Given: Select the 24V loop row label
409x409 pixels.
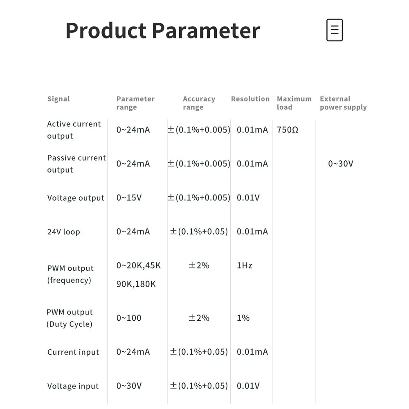Looking at the screenshot, I should click(x=63, y=232).
